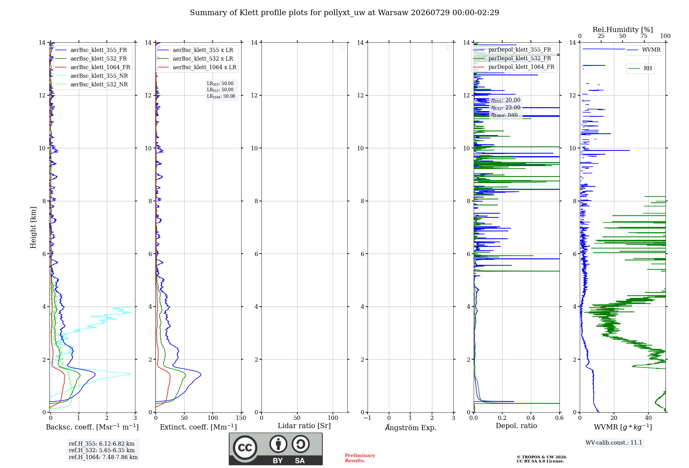The height and width of the screenshot is (468, 689).
Task: Select the aerBsc_klett_355_FR legend entry
Action: click(x=91, y=50)
